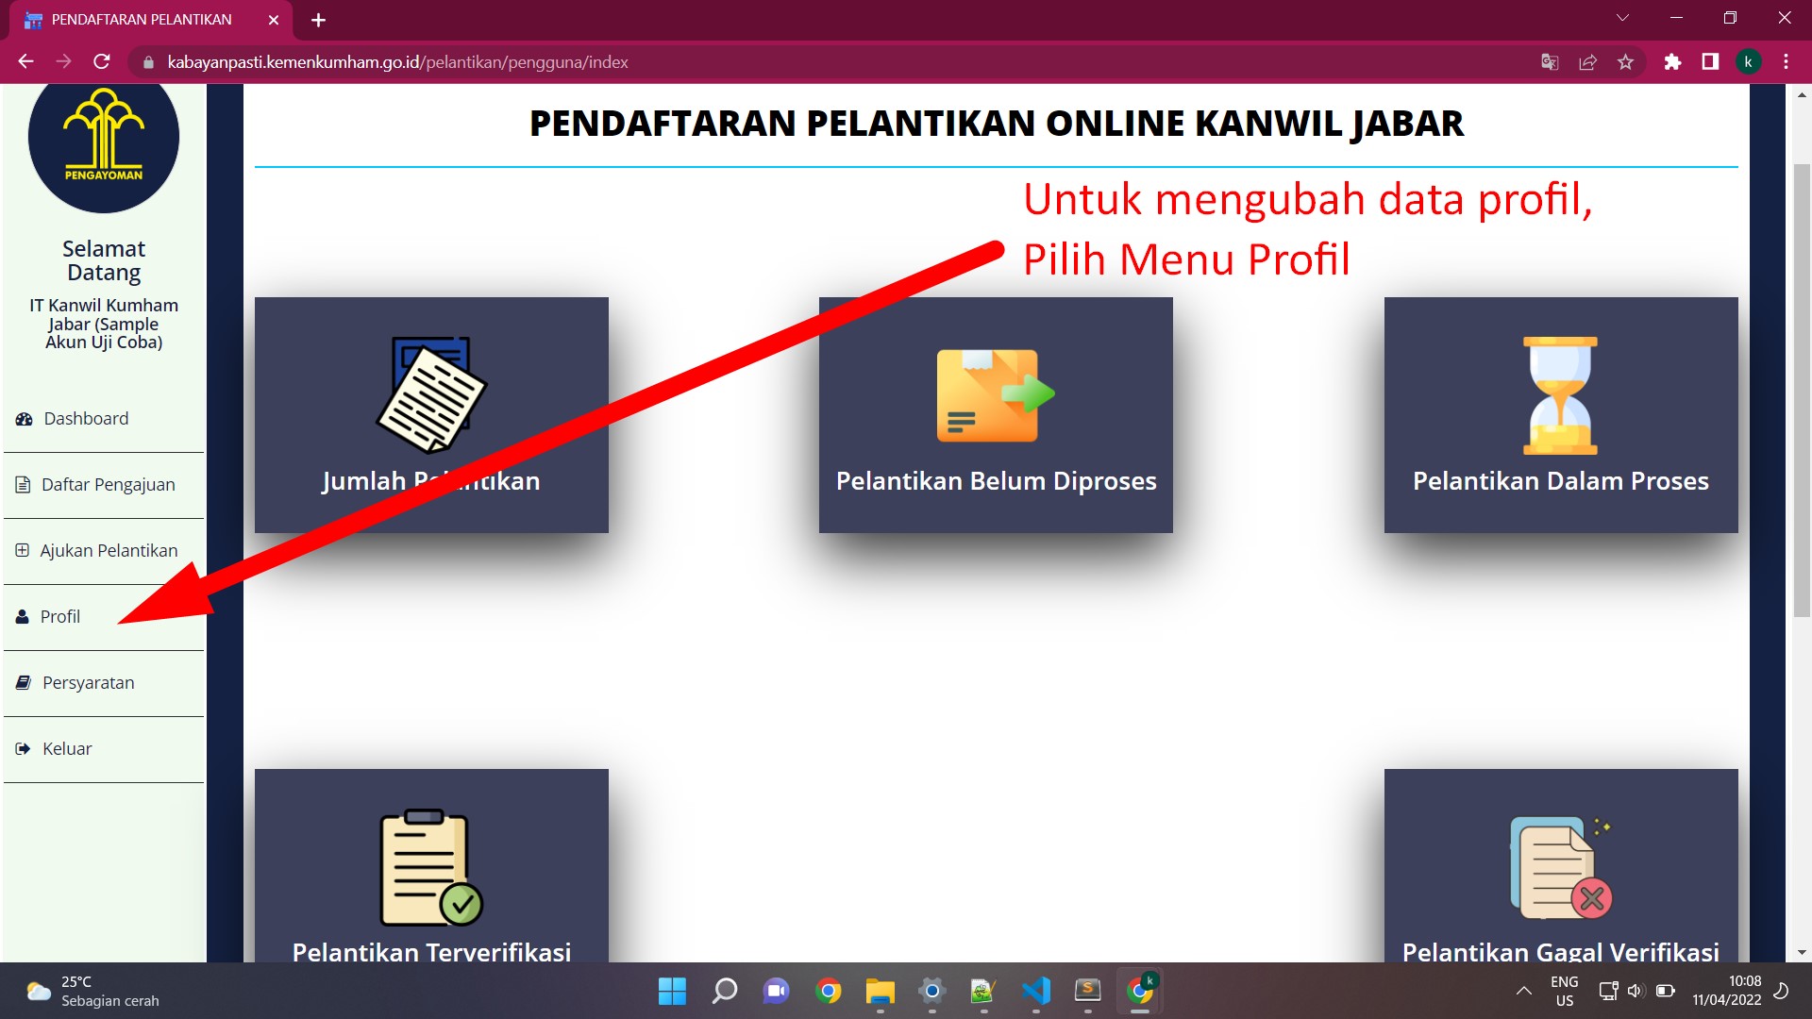This screenshot has width=1812, height=1019.
Task: Click the share page icon
Action: [1587, 62]
